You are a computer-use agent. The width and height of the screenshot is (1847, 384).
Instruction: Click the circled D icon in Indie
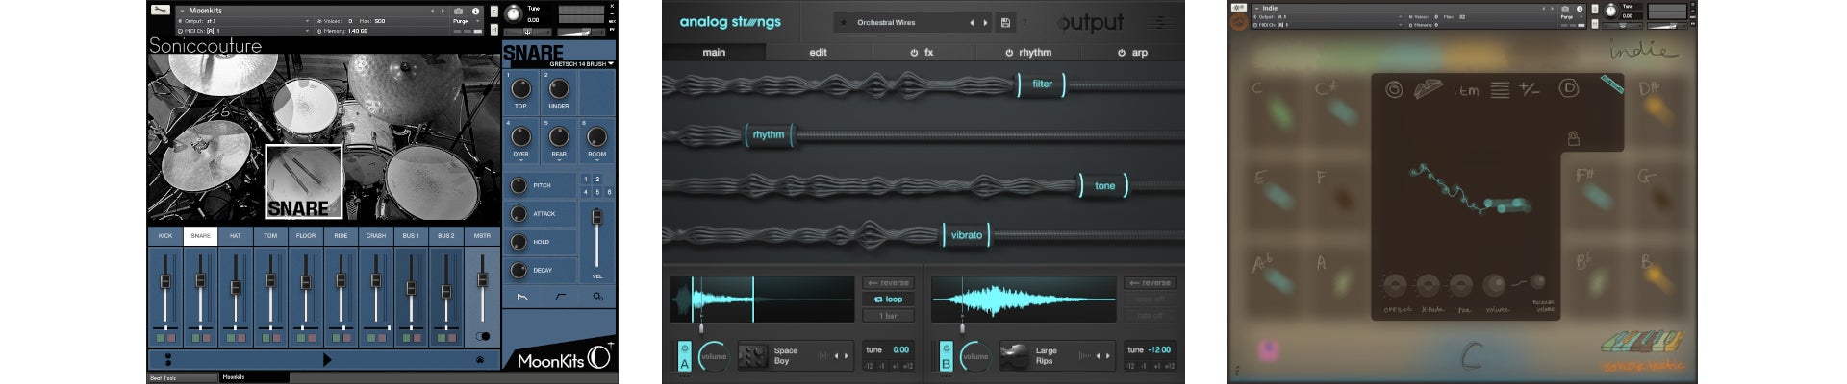1568,89
